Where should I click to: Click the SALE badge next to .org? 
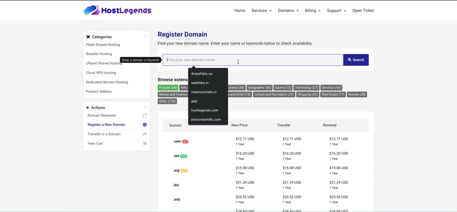click(x=184, y=170)
